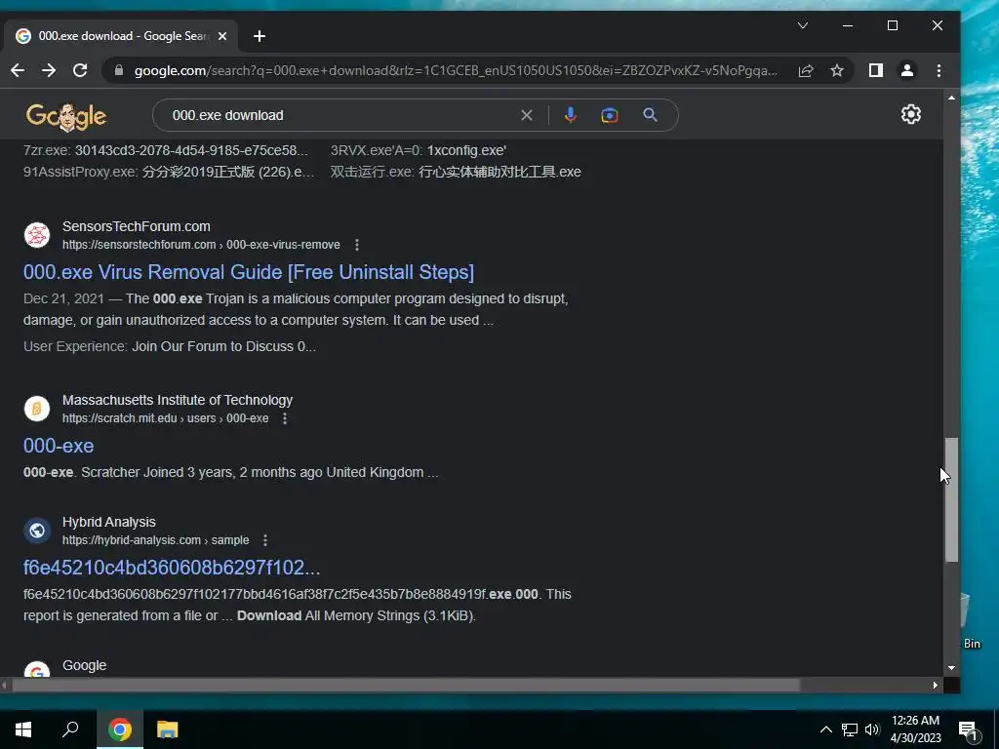Image resolution: width=999 pixels, height=749 pixels.
Task: Open notification center icon
Action: 968,730
